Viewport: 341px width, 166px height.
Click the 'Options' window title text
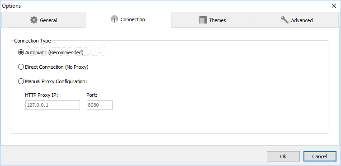point(11,6)
